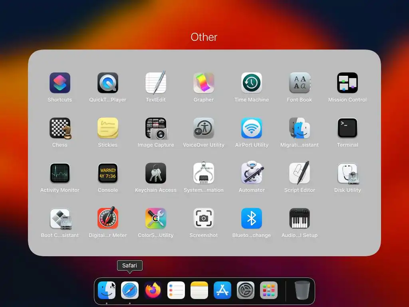Launch QuickTime Player

point(108,83)
